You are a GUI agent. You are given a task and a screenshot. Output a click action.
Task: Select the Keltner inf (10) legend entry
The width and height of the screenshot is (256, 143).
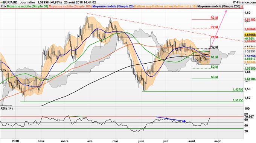(185, 6)
